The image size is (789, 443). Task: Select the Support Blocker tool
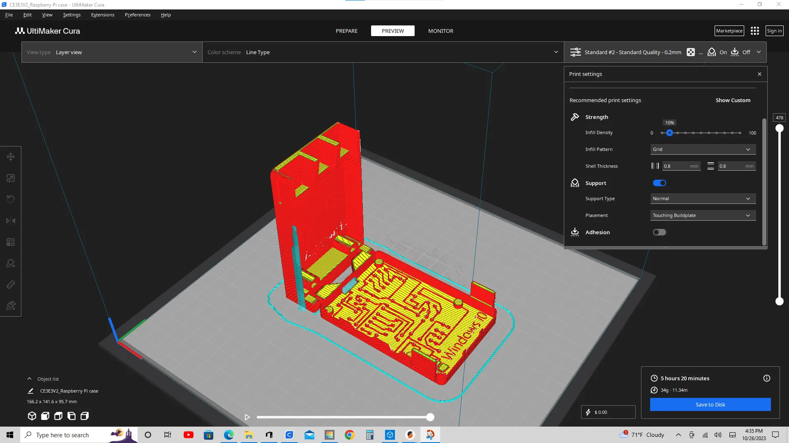tap(10, 263)
